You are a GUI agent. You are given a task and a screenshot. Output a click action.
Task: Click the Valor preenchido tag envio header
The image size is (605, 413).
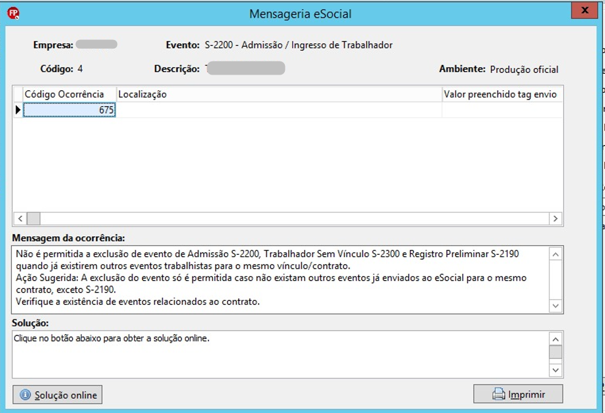tap(502, 94)
